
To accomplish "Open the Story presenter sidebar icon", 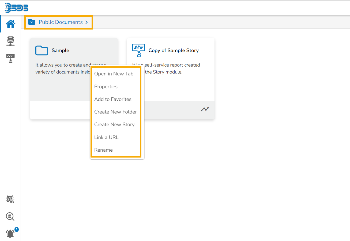I will coord(10,58).
